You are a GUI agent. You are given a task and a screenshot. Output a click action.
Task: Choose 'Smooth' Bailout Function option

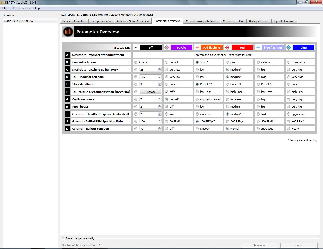click(x=197, y=129)
